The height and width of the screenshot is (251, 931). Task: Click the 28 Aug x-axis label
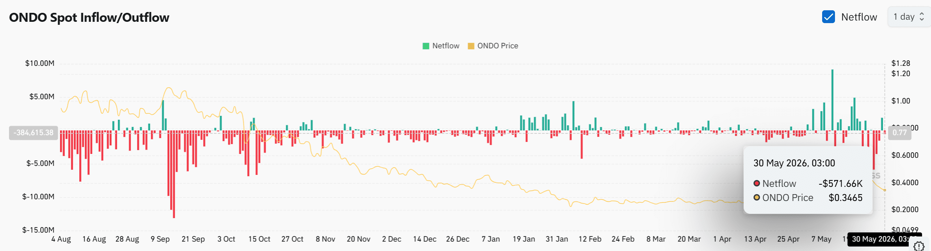point(127,239)
